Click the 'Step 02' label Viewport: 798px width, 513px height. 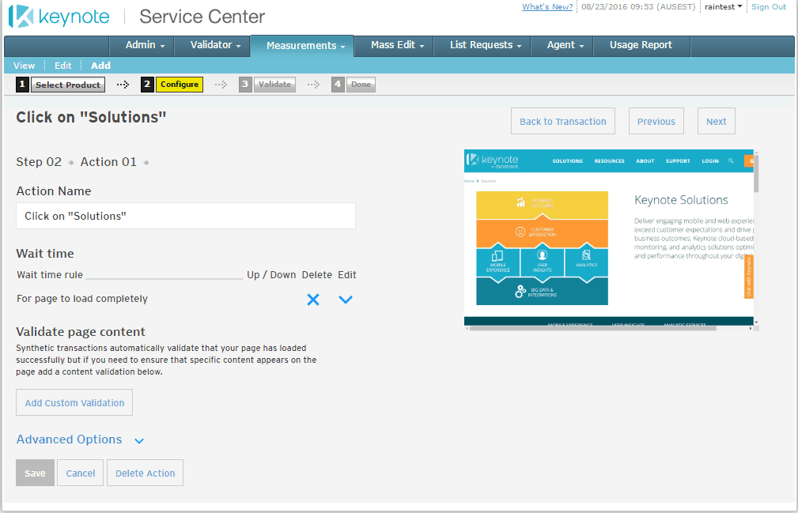pos(39,162)
